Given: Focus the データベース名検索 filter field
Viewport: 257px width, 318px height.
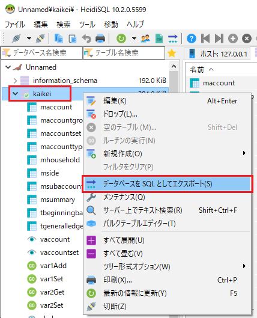Looking at the screenshot, I should pyautogui.click(x=42, y=53).
